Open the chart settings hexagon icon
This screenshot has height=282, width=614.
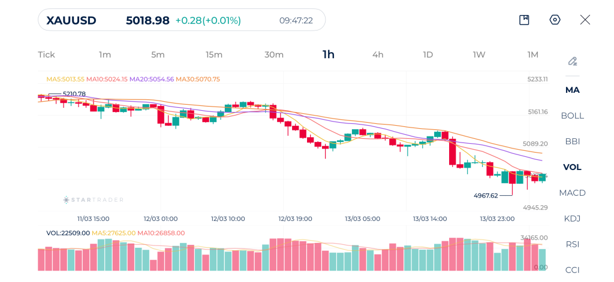[x=555, y=20]
